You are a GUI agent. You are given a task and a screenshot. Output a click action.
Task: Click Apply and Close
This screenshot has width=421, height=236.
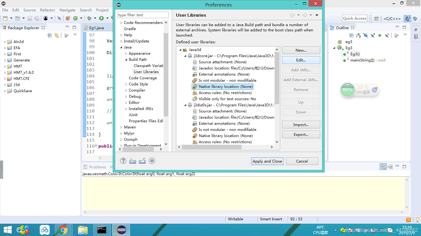(x=267, y=161)
